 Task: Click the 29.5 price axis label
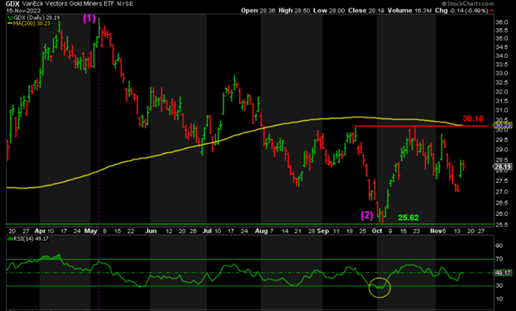[x=501, y=140]
